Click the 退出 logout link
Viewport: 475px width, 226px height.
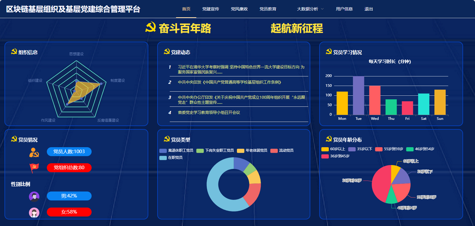pos(369,9)
